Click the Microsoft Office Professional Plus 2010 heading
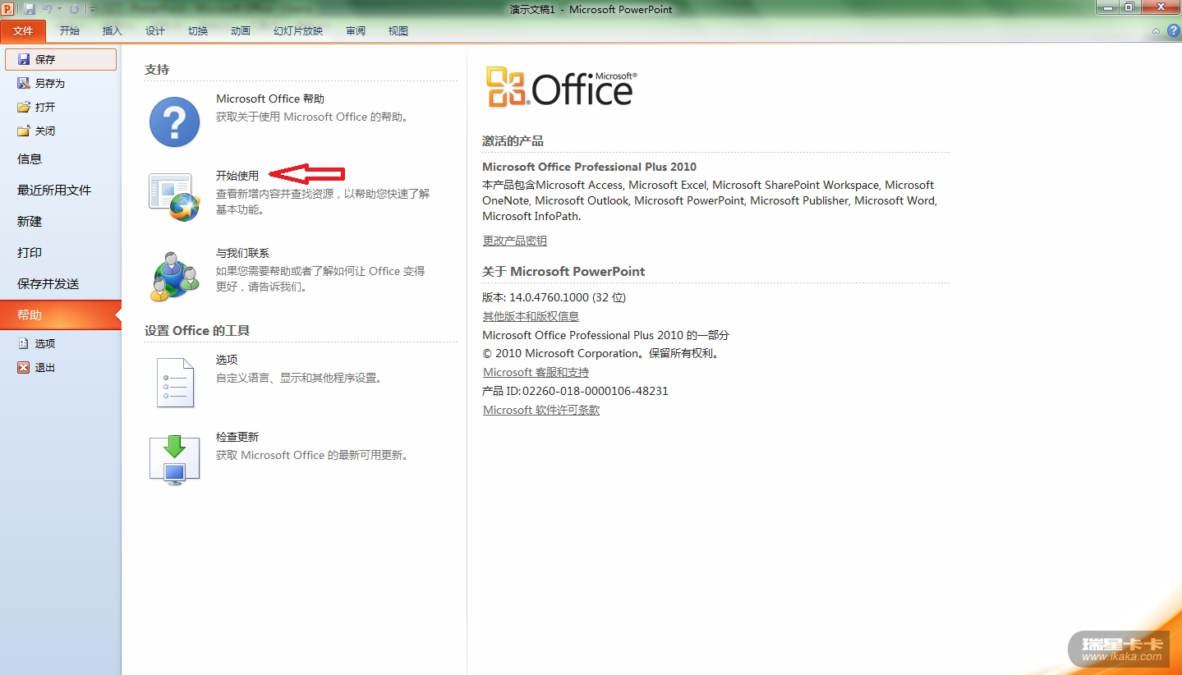The image size is (1182, 675). click(x=589, y=167)
